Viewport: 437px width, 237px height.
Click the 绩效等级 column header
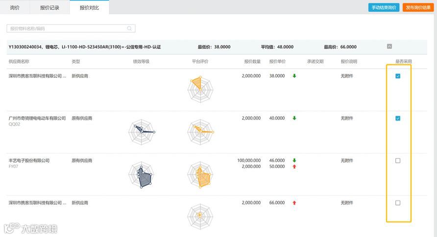[x=141, y=62]
